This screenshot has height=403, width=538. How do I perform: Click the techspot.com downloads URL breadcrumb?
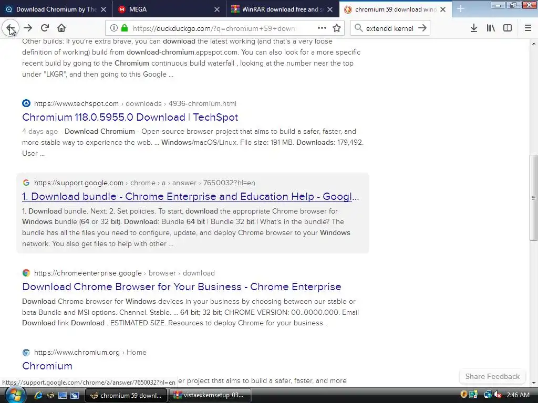(x=135, y=103)
